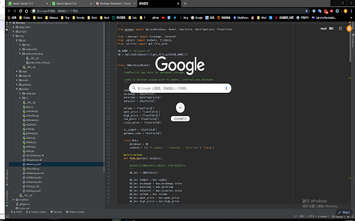Open the Block bookmarks folder
The height and width of the screenshot is (221, 355).
[x=92, y=18]
